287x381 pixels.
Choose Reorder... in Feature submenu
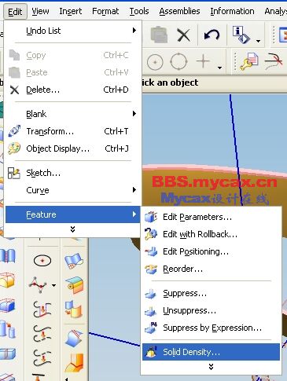point(212,269)
